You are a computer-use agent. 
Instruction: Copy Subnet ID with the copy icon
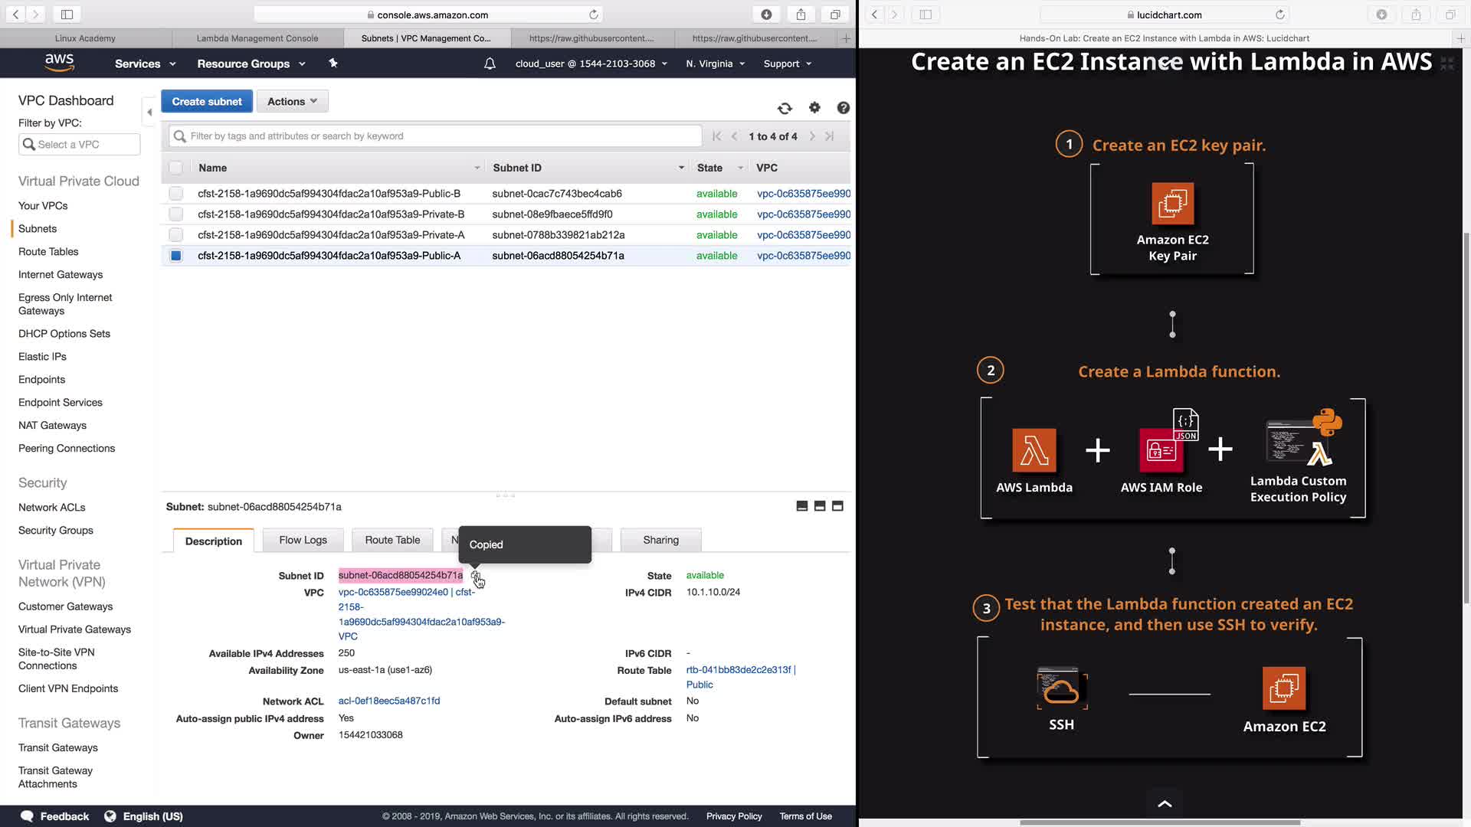pos(476,576)
